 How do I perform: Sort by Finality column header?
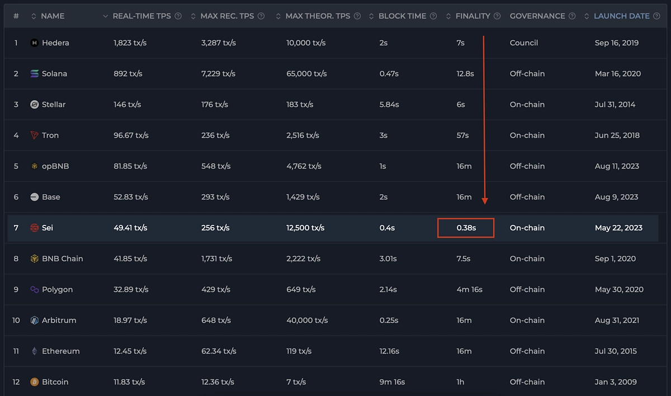(472, 16)
